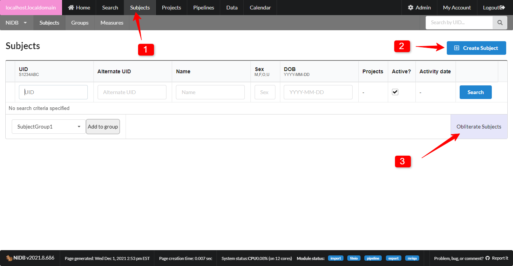Open the Projects menu item
Viewport: 513px width, 266px height.
(171, 8)
